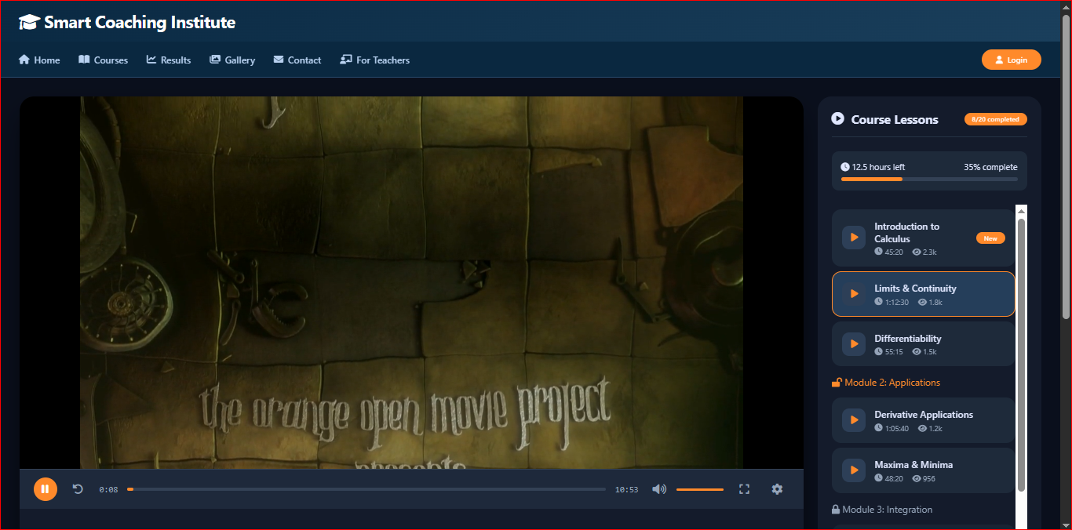Toggle fullscreen mode for the video

744,489
